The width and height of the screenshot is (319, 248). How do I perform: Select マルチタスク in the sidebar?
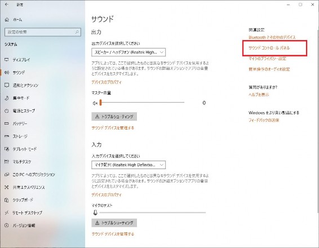[x=22, y=162]
